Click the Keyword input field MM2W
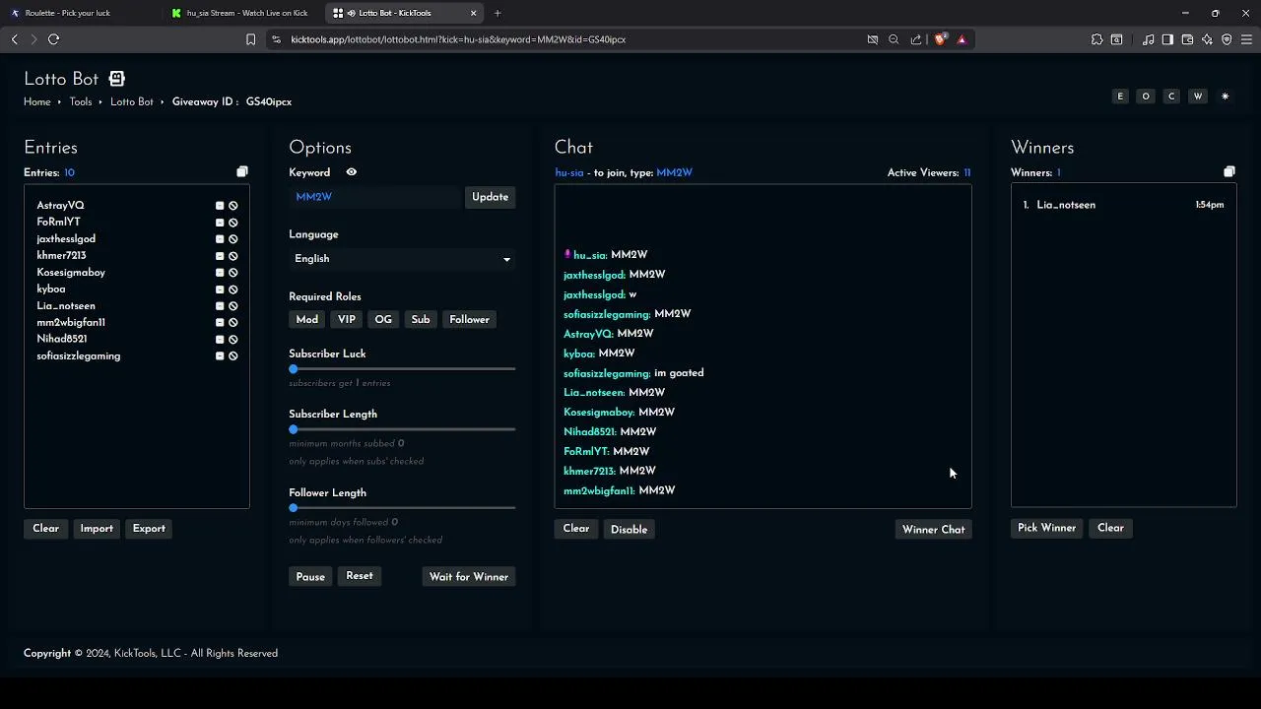Screen dimensions: 1261x709 [x=374, y=197]
